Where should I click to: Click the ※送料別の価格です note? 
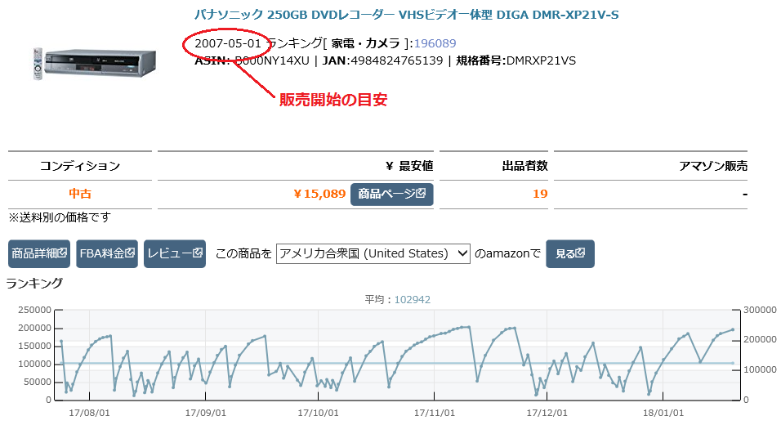pyautogui.click(x=60, y=217)
